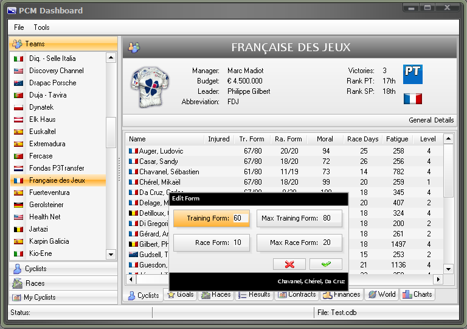
Task: Click the rider table scroll down arrow
Action: (x=449, y=269)
